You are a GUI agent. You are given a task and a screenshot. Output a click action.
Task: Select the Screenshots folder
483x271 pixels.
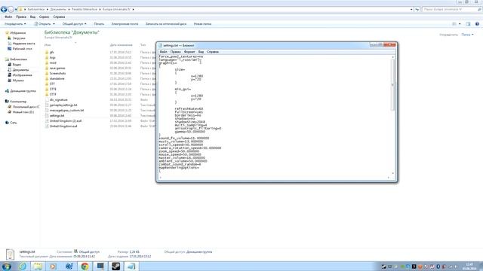point(57,74)
